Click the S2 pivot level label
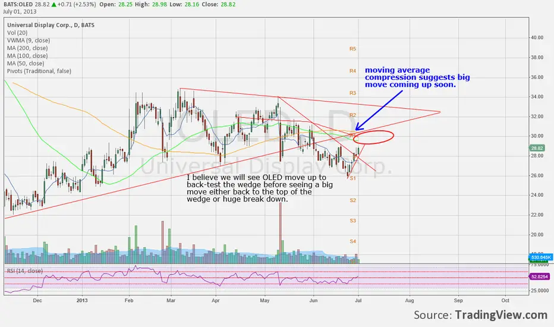This screenshot has height=327, width=554. [352, 200]
